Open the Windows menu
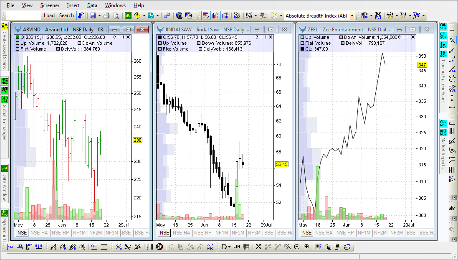This screenshot has height=260, width=458. pyautogui.click(x=115, y=5)
